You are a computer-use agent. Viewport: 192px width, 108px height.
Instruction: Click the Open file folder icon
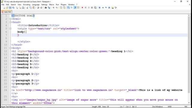[x=7, y=8]
